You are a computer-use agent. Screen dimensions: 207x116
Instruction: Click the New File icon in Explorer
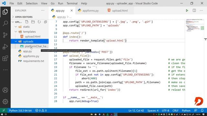point(27,22)
